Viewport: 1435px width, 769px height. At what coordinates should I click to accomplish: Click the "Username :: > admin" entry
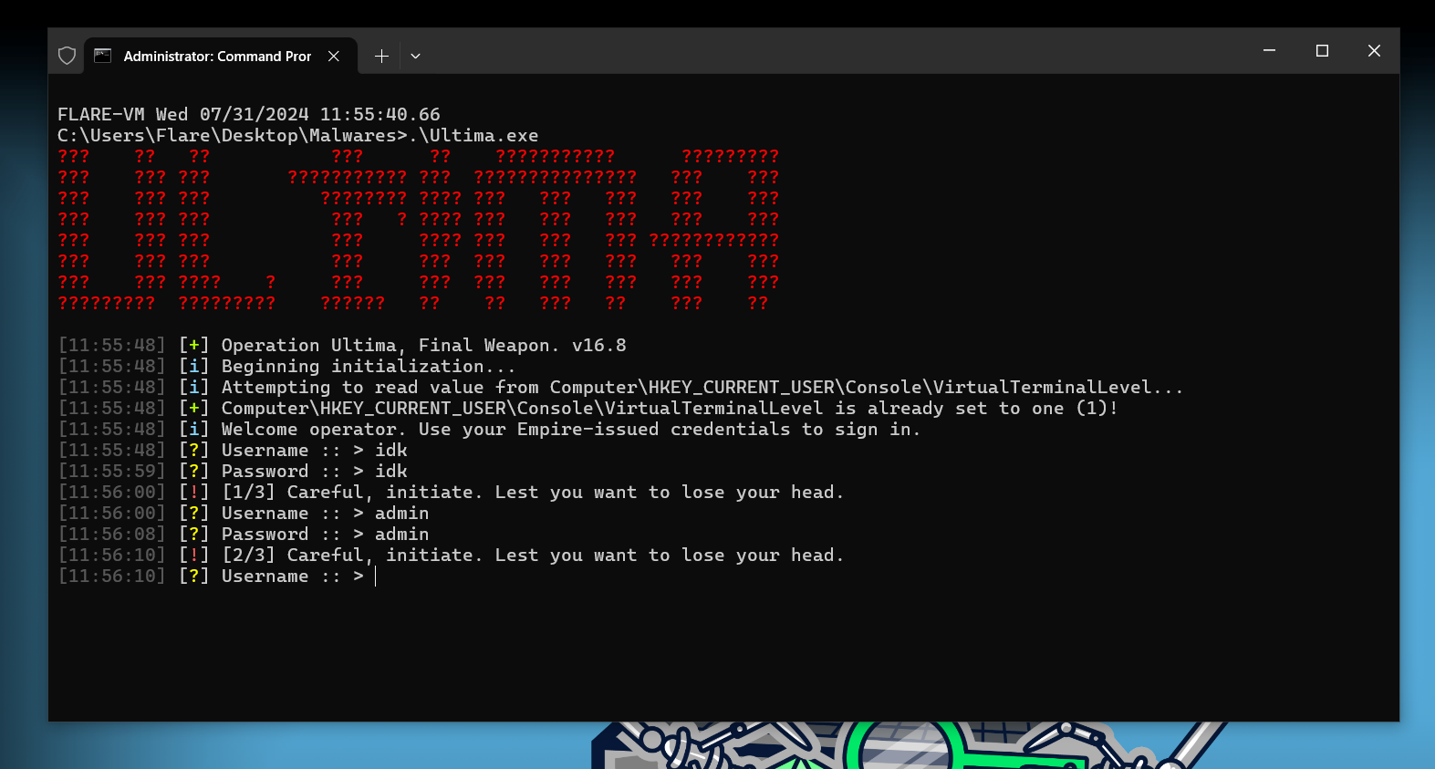tap(244, 513)
